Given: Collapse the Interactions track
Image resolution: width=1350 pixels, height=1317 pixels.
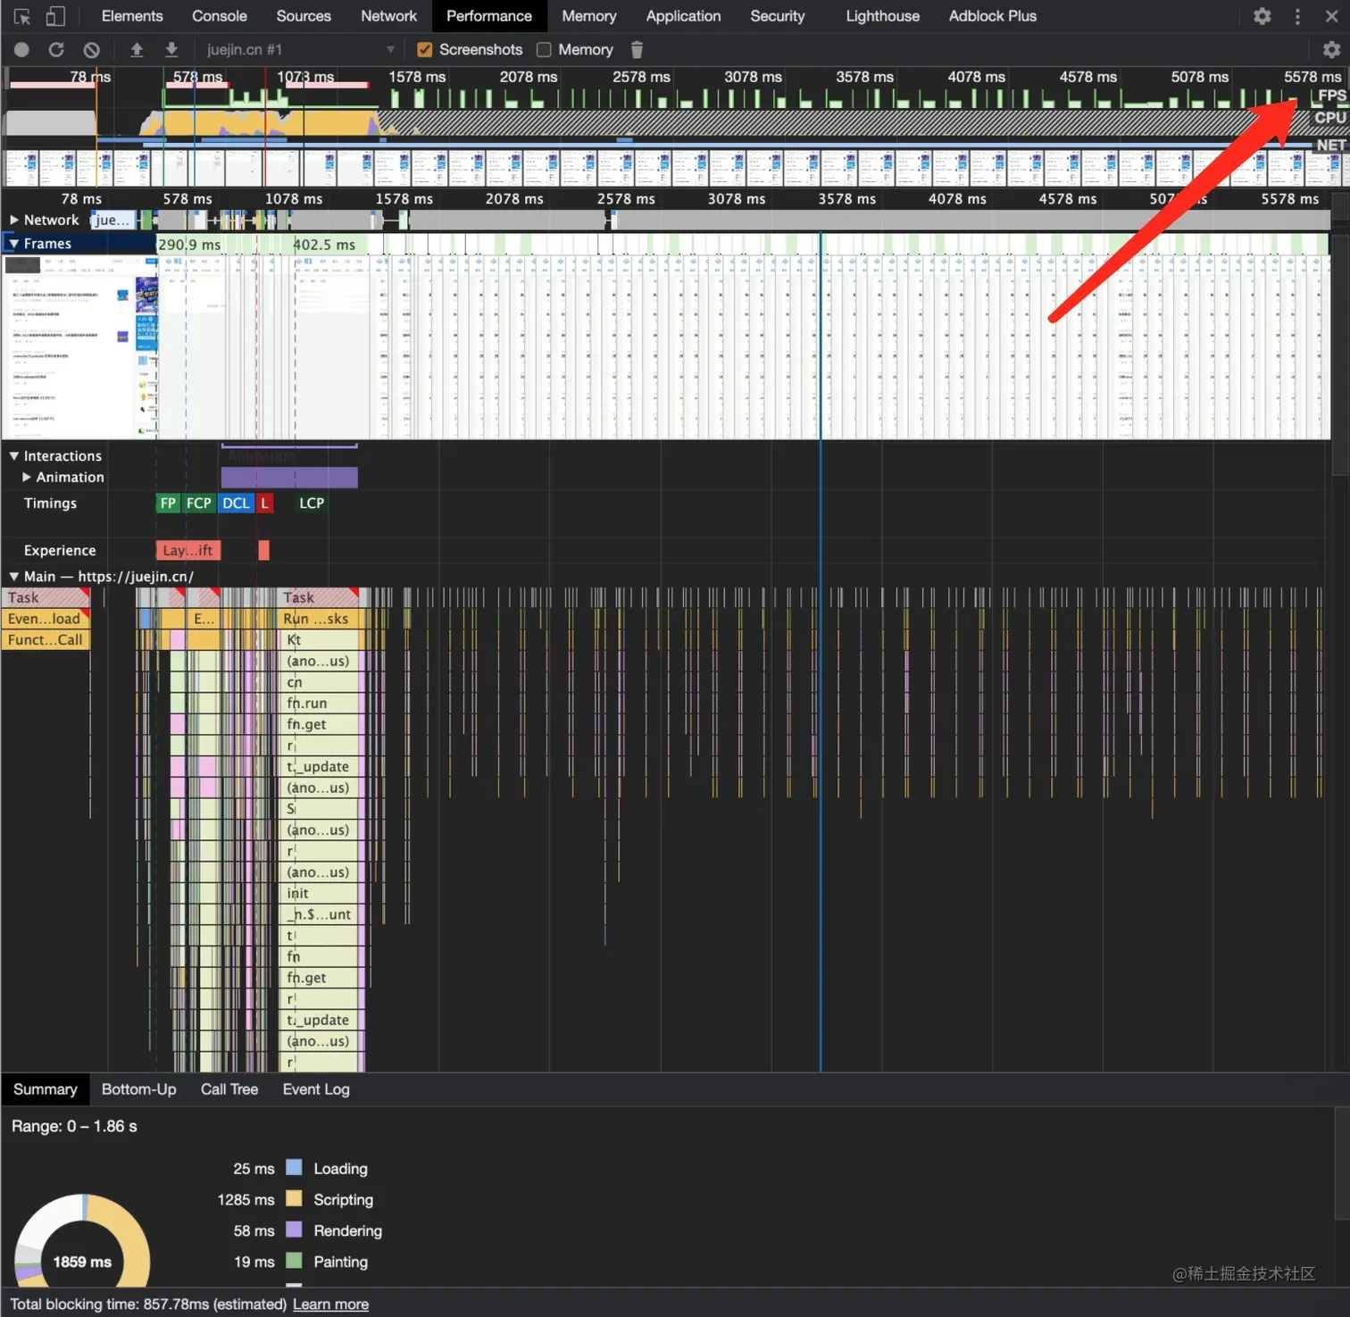Looking at the screenshot, I should click(14, 456).
